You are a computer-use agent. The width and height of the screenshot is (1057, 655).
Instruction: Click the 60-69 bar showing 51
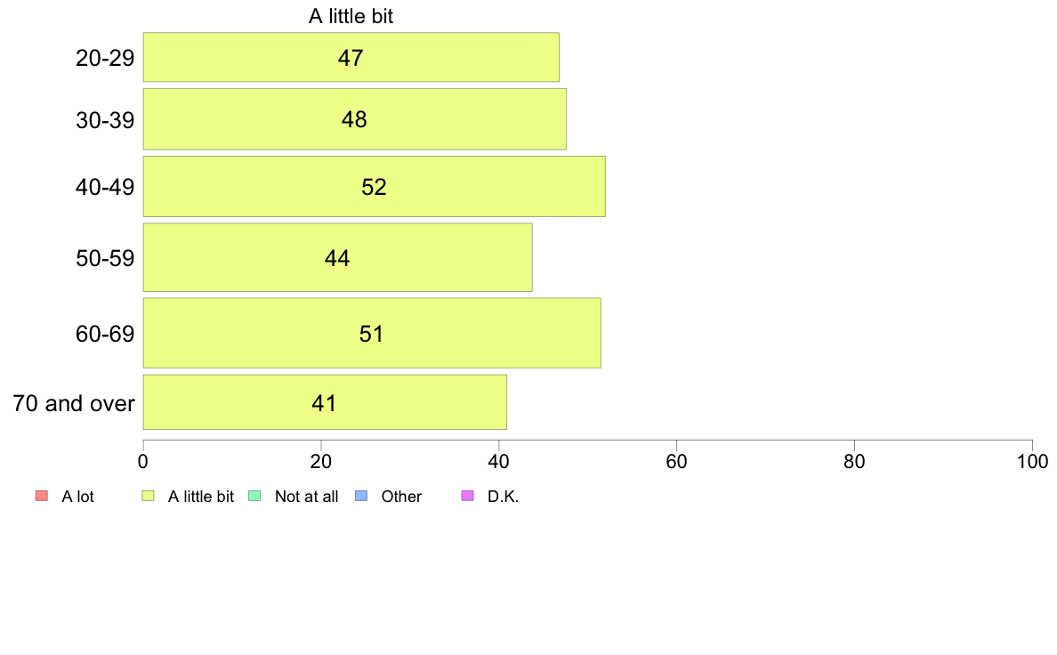371,333
